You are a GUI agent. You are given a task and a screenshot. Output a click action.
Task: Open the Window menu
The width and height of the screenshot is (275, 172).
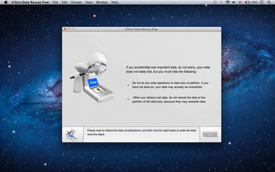point(102,2)
